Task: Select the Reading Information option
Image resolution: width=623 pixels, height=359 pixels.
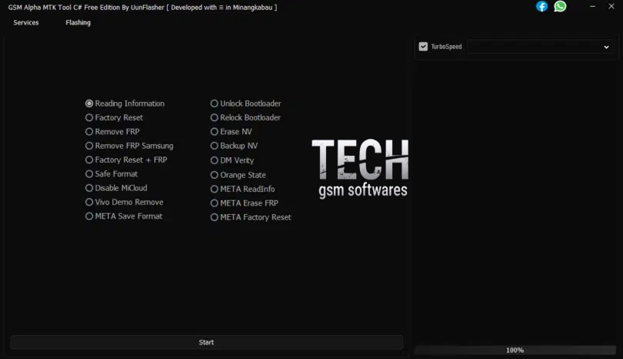Action: coord(125,104)
